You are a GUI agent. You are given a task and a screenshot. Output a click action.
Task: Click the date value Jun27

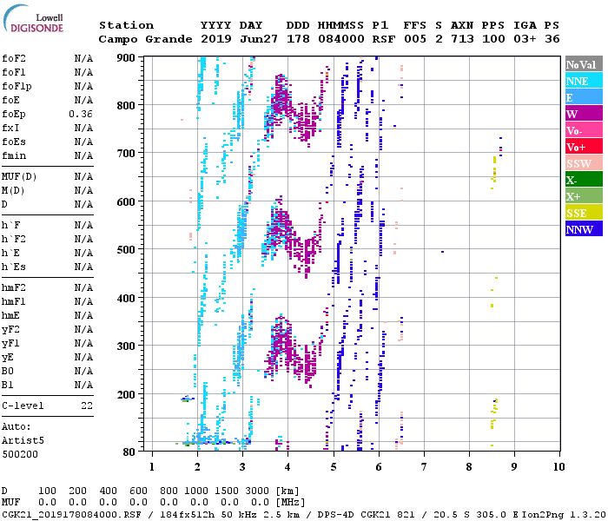coord(259,39)
